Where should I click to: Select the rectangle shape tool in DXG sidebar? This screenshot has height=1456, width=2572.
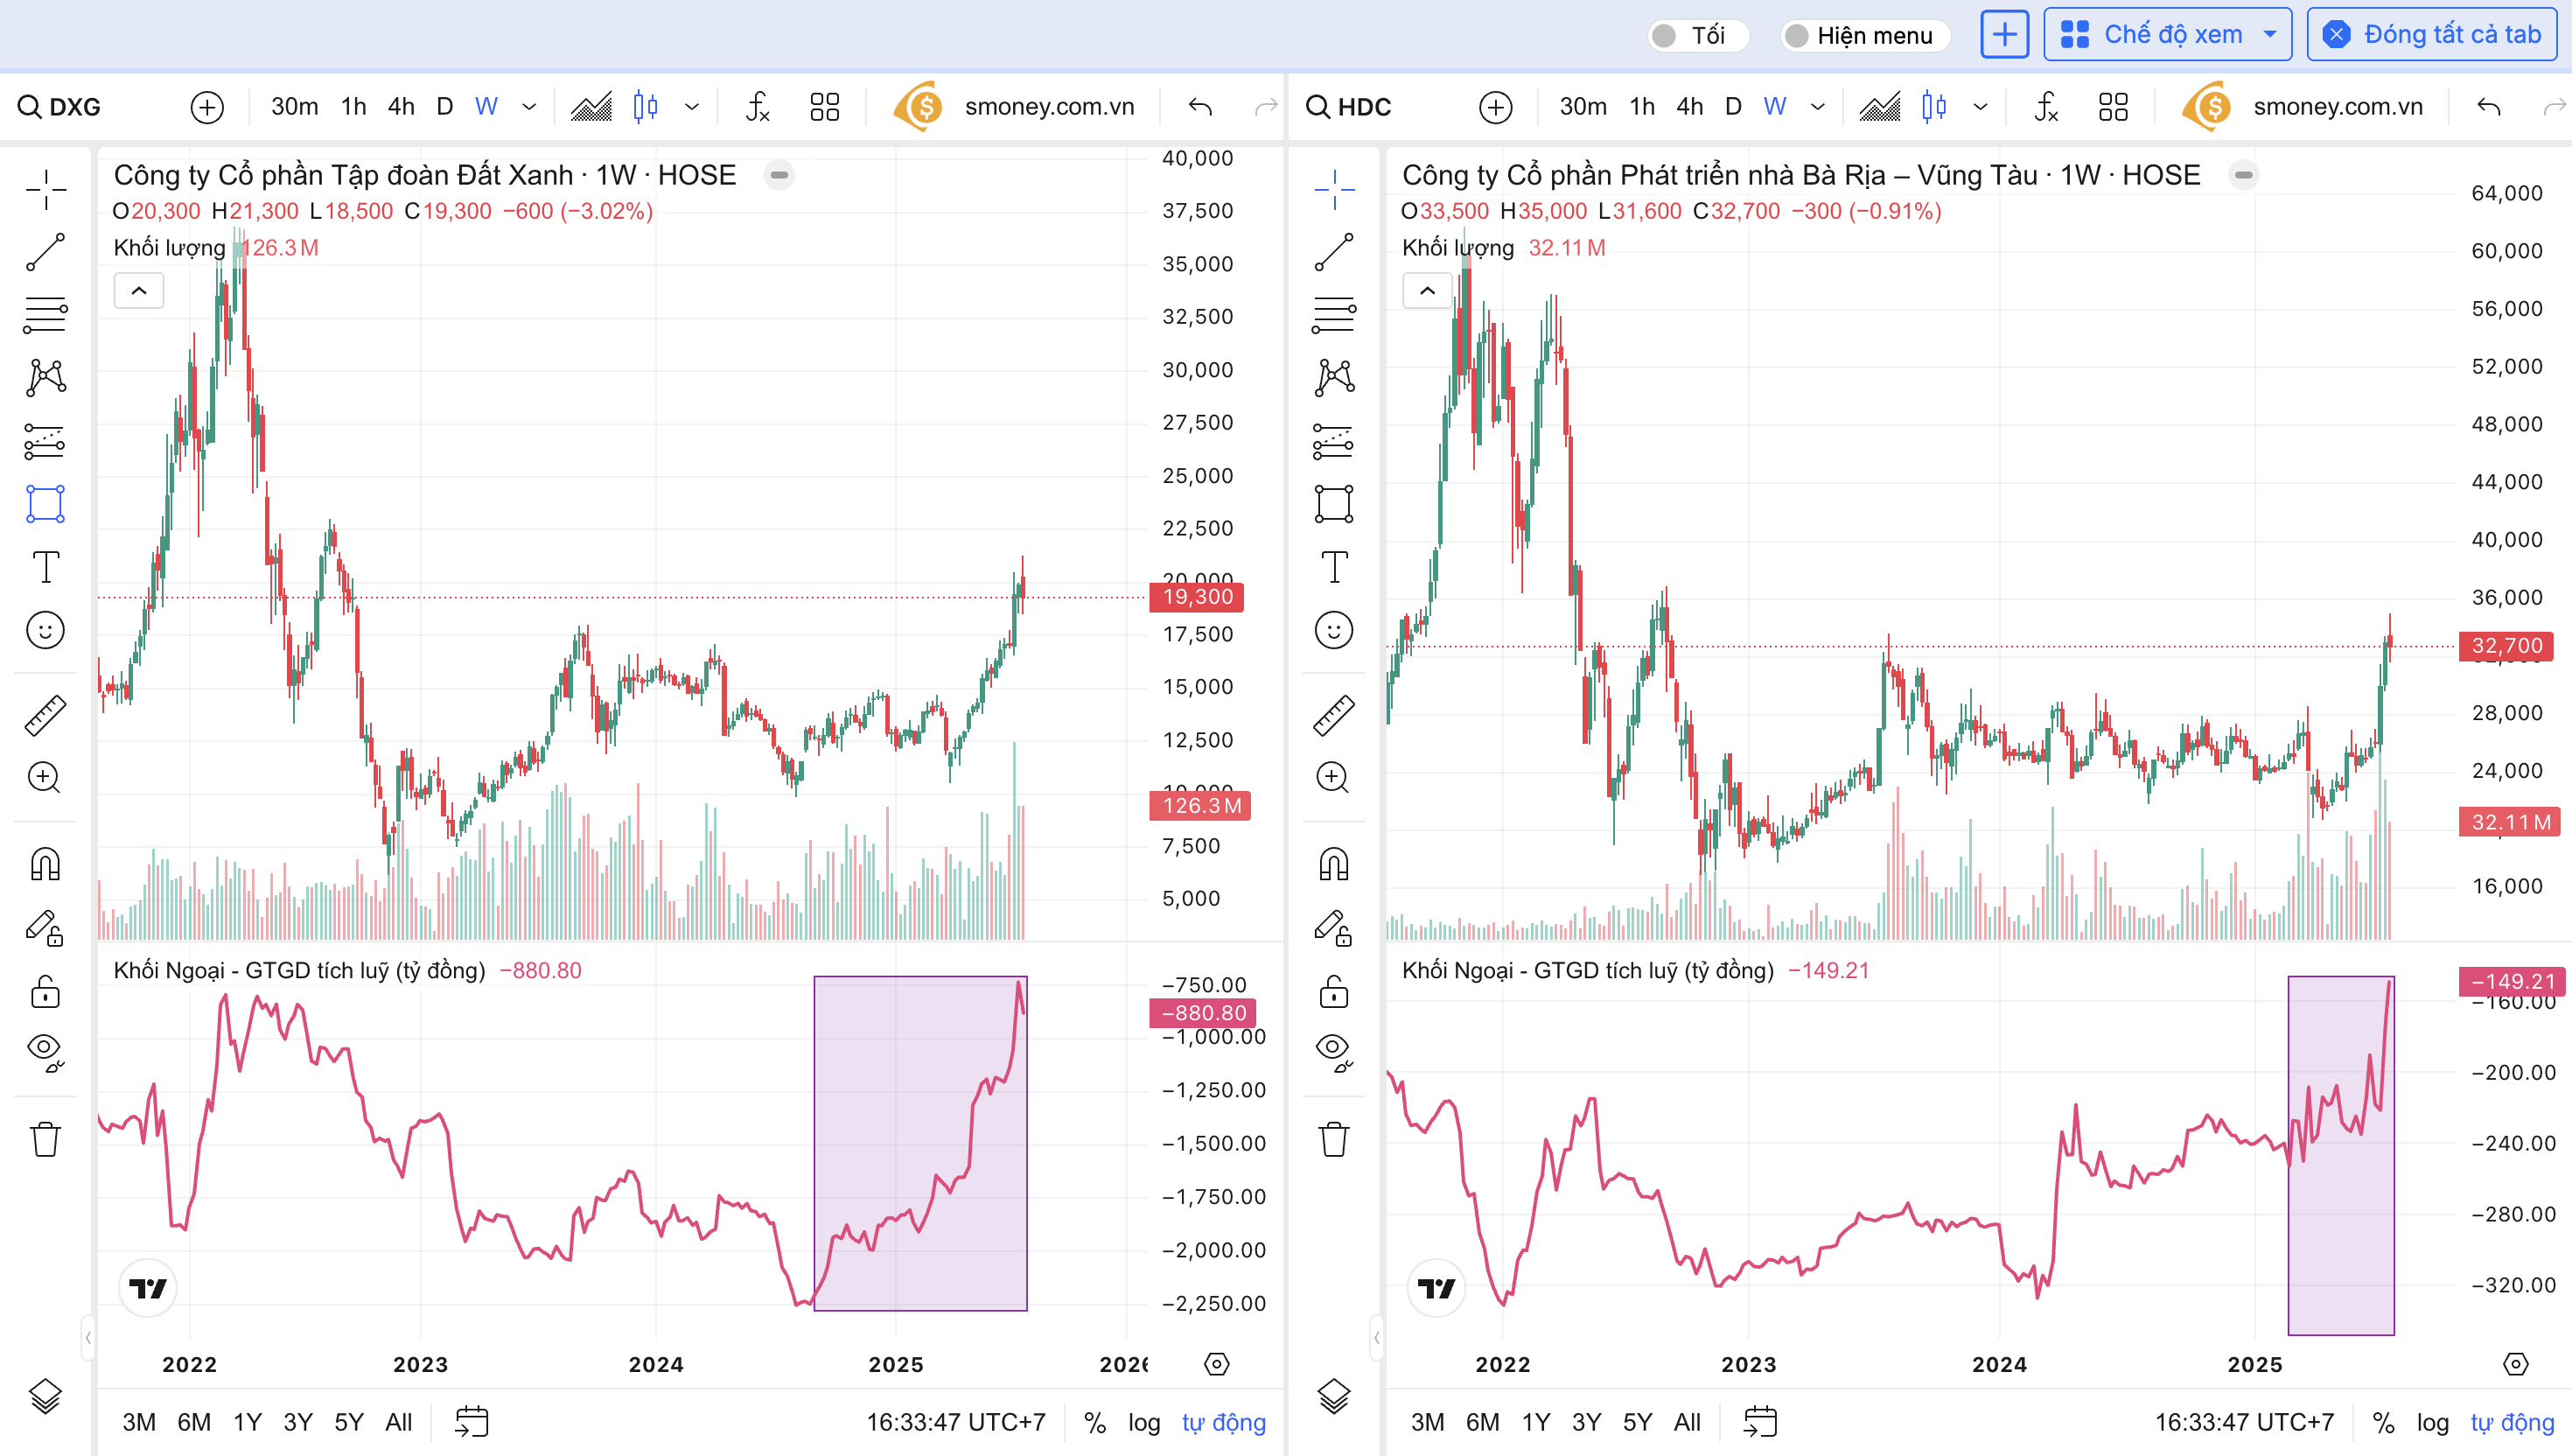(45, 504)
